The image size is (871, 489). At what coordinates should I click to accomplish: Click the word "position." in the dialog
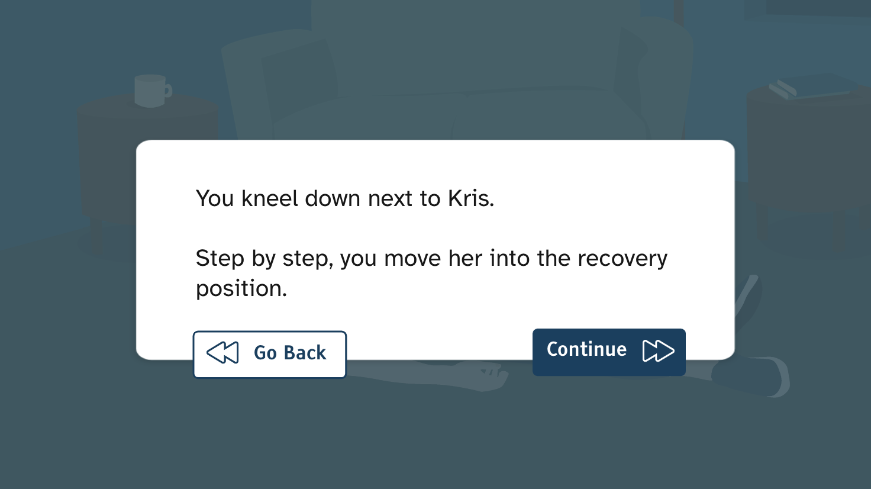point(241,289)
